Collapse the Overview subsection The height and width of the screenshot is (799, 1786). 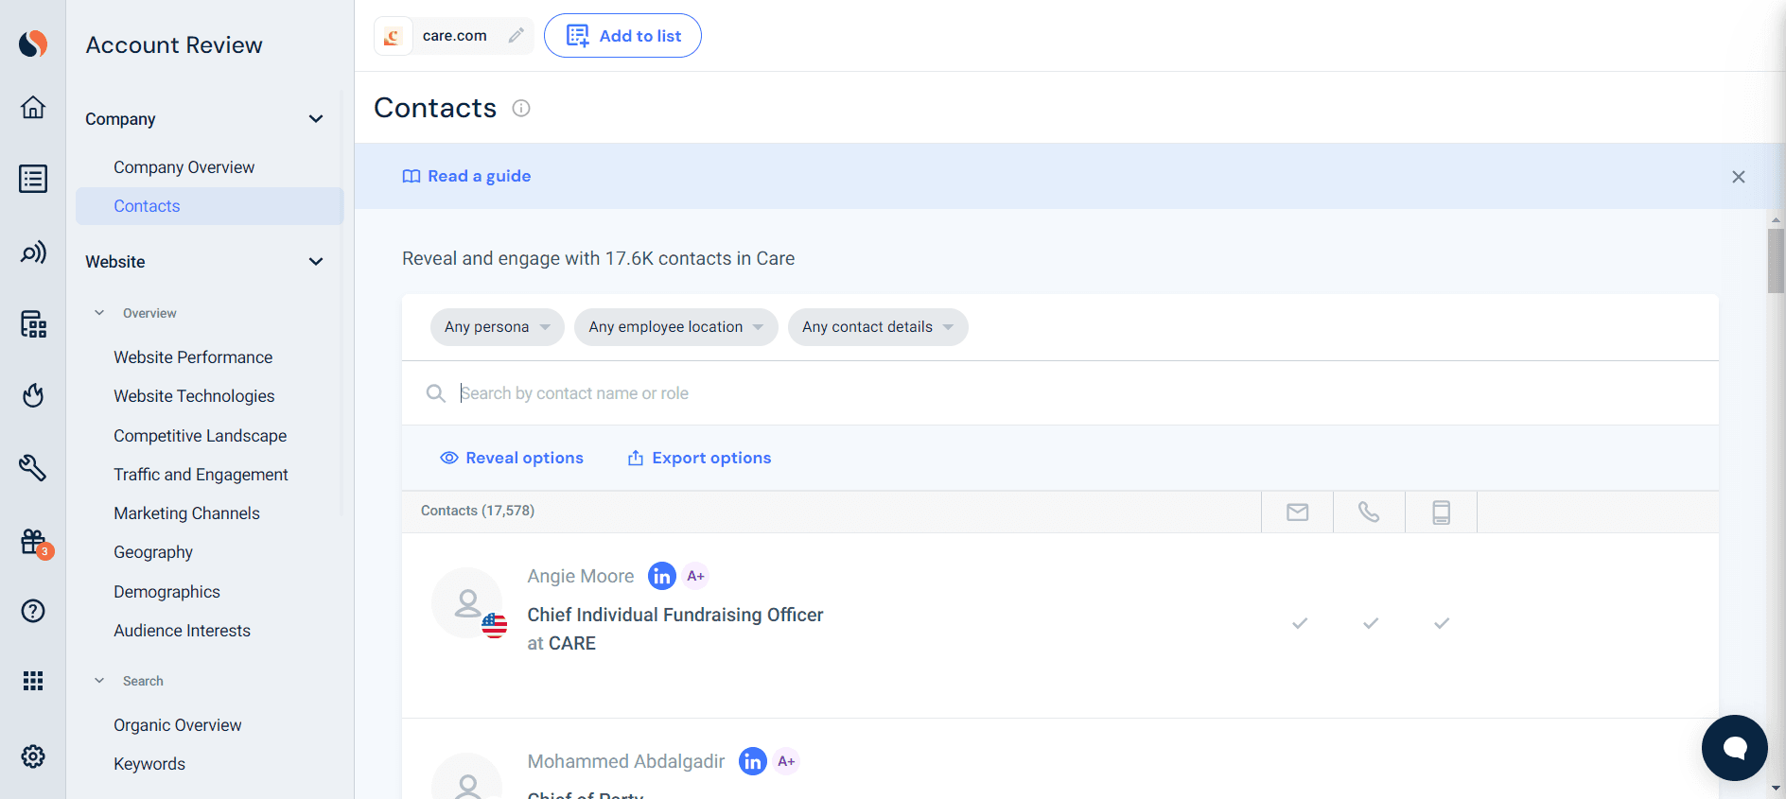[x=99, y=313]
